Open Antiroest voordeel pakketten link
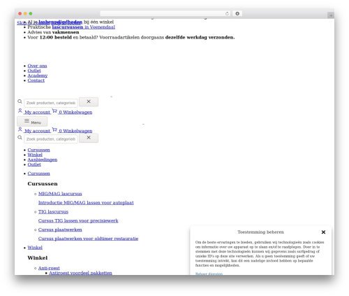The height and width of the screenshot is (296, 349). point(80,273)
